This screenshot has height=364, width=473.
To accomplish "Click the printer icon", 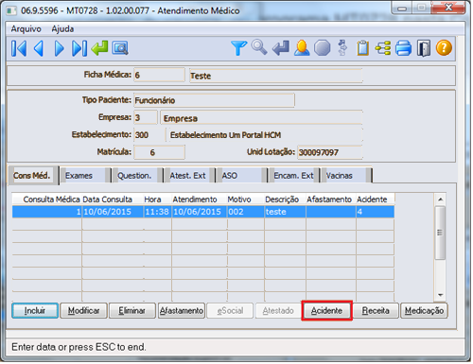I will 403,48.
